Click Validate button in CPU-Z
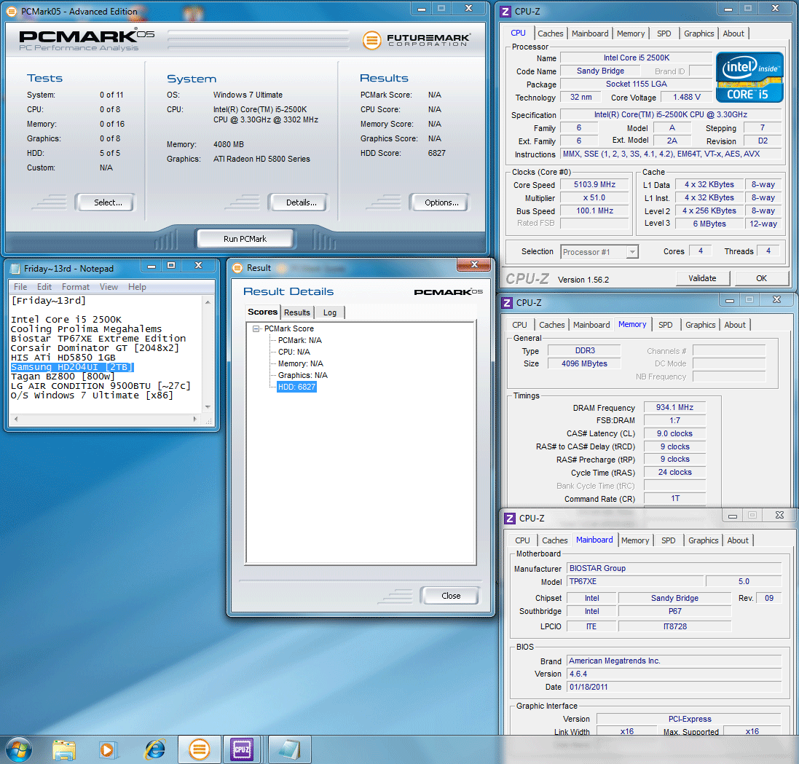The image size is (799, 764). point(701,278)
